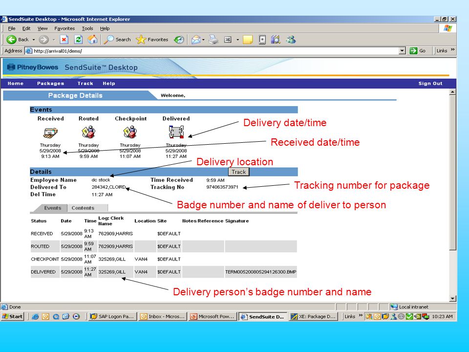The width and height of the screenshot is (469, 352).
Task: Open the Search pane from the toolbar
Action: (117, 40)
